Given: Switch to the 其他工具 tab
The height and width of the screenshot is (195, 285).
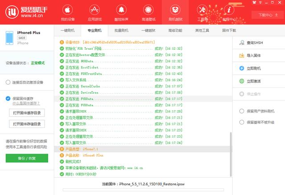Looking at the screenshot, I should click(x=202, y=31).
